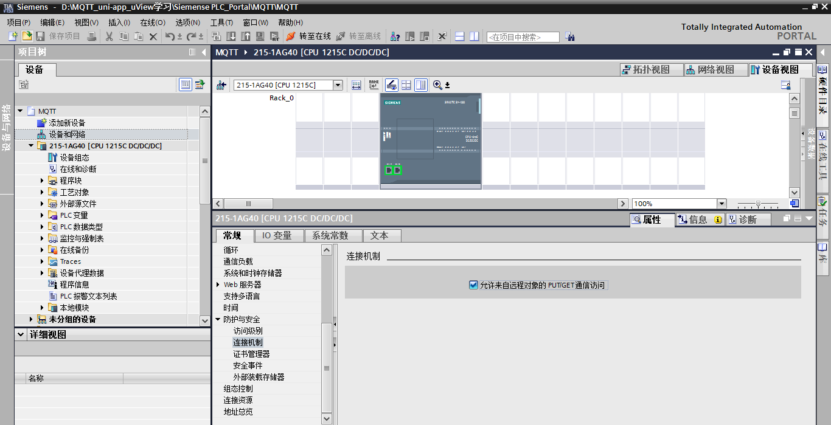Click the Upload from device icon
831x425 pixels.
click(245, 36)
